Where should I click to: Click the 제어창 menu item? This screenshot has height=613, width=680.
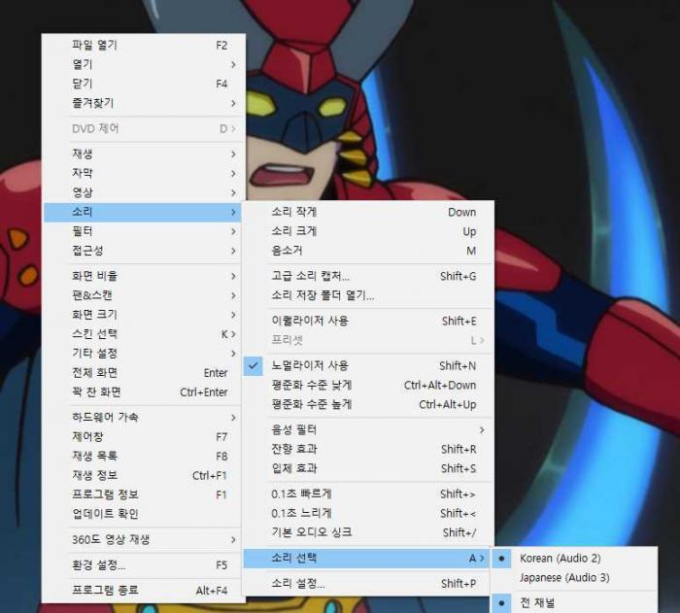coord(143,437)
